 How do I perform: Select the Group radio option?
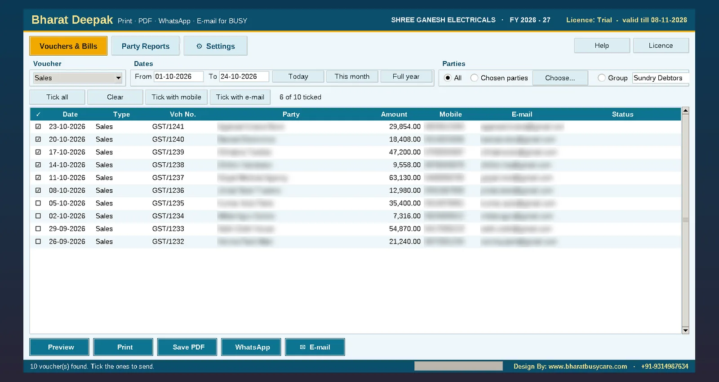601,78
